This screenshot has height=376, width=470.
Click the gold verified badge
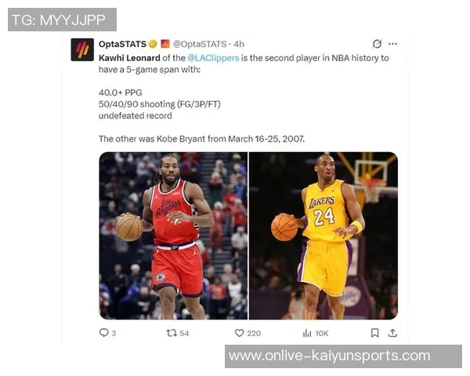[x=154, y=44]
